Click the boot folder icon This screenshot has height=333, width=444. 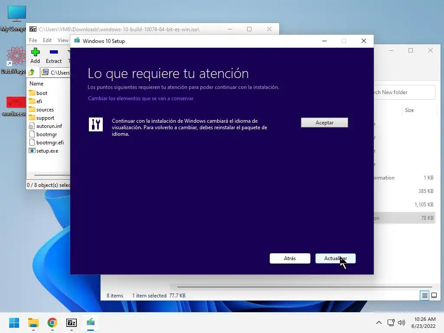point(32,93)
